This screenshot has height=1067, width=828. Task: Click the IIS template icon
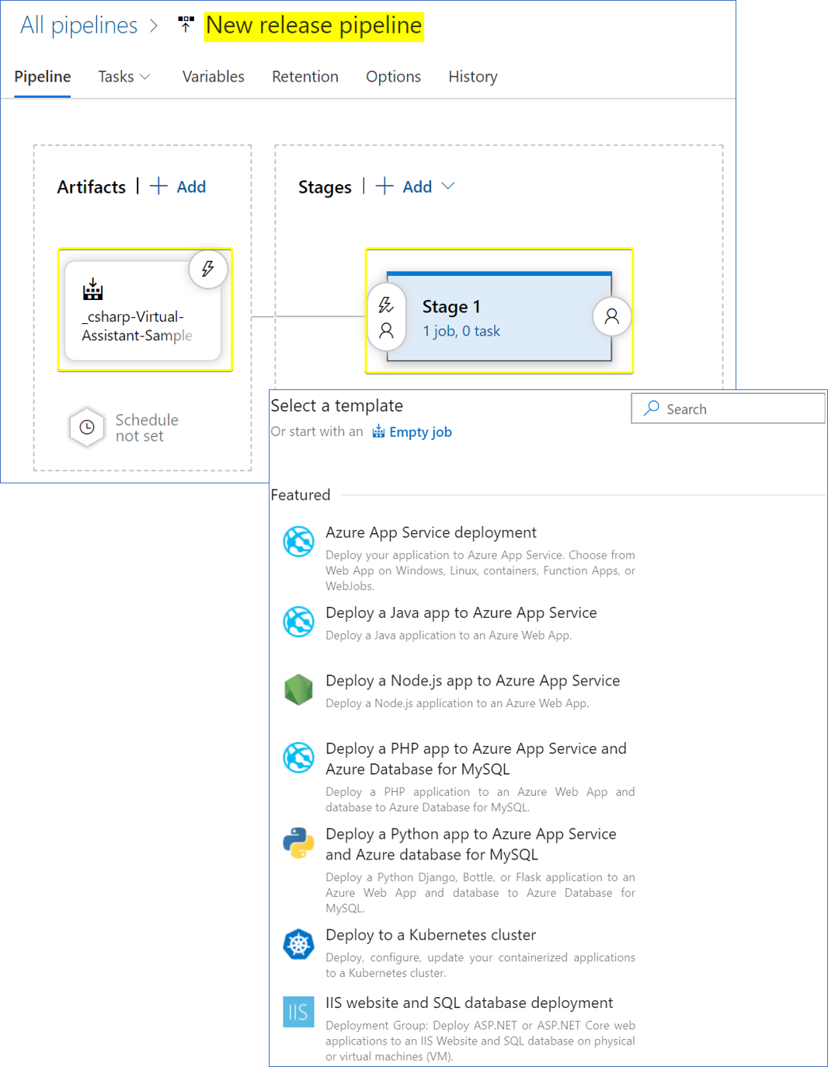pyautogui.click(x=298, y=1012)
